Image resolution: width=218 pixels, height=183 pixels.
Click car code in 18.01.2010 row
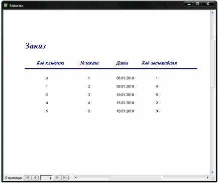pos(157,111)
